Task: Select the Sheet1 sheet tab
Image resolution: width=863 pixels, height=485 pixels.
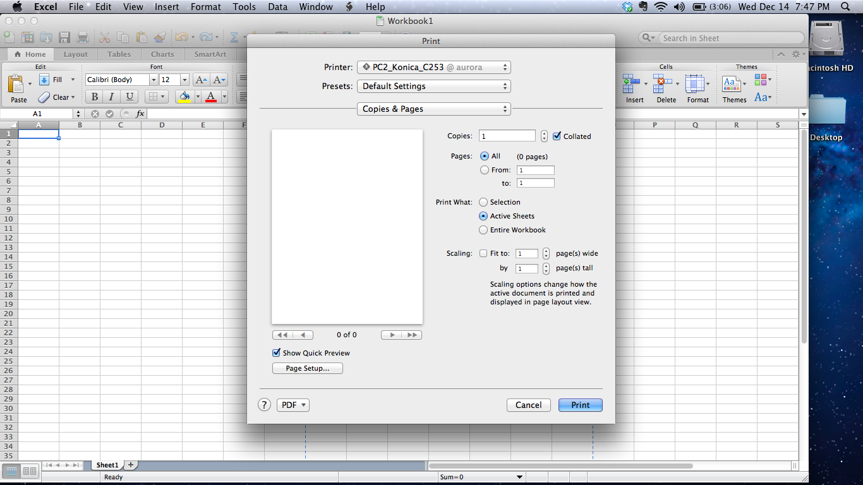Action: pyautogui.click(x=107, y=465)
